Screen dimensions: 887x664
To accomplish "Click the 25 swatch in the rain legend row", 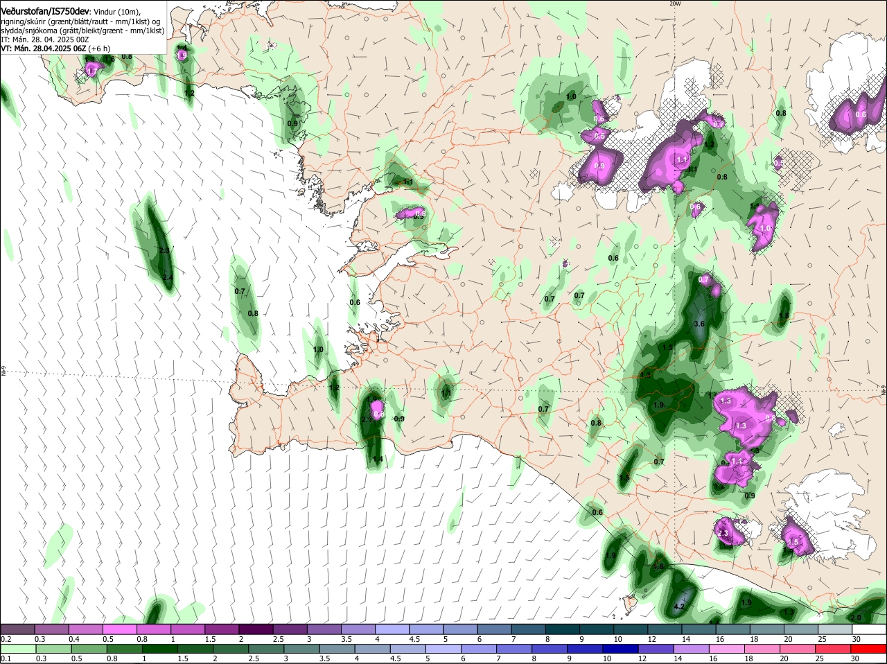I will [x=834, y=649].
